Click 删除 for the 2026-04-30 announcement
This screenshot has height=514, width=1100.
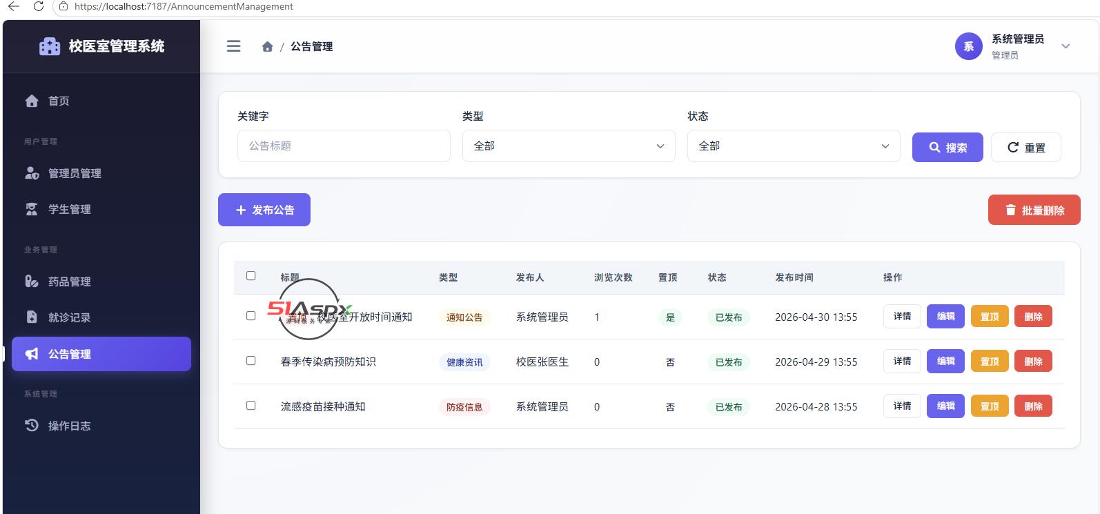point(1033,317)
